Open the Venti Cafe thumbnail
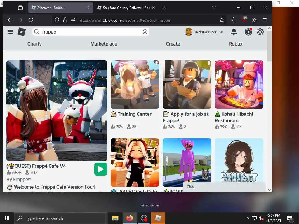Screen dimensions: 299x224 tap(135, 162)
